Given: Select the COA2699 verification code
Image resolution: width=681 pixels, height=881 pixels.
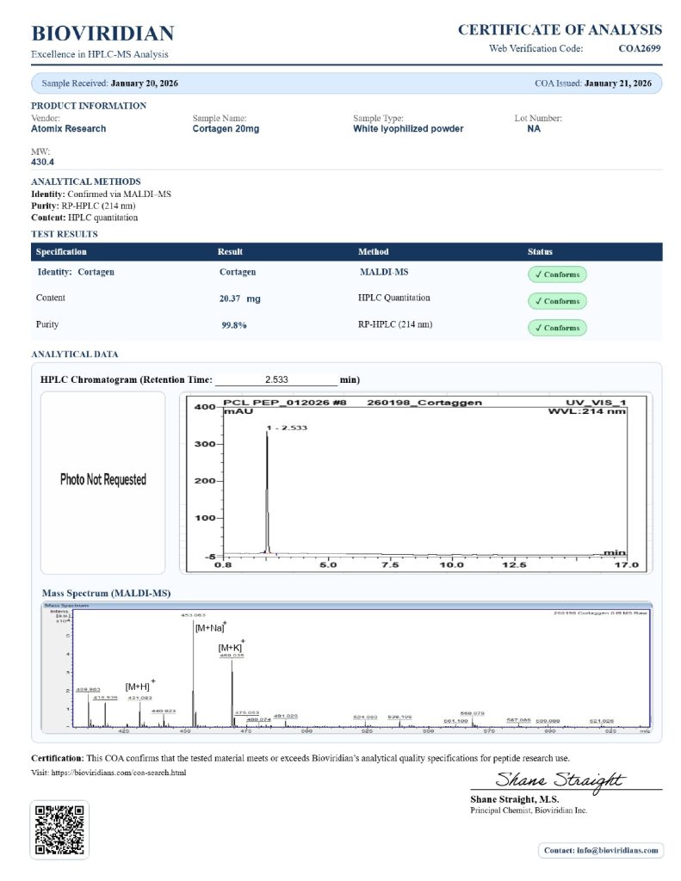Looking at the screenshot, I should [x=640, y=49].
